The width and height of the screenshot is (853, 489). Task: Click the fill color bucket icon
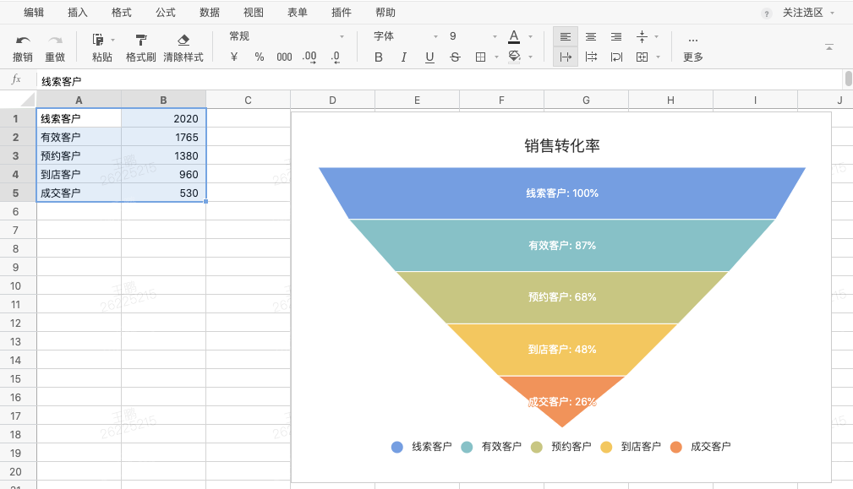(x=514, y=57)
